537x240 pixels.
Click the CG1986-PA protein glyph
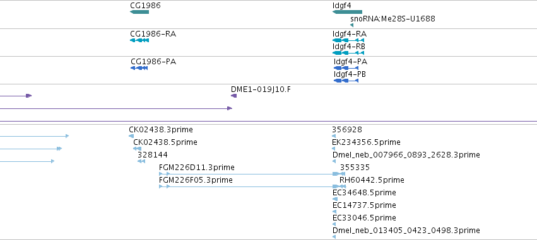point(139,68)
